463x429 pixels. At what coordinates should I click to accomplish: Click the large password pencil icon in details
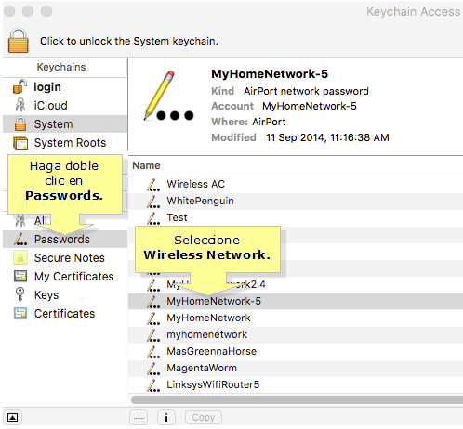coord(169,96)
